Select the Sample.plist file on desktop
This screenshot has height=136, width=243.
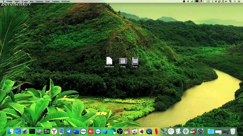coord(109,62)
